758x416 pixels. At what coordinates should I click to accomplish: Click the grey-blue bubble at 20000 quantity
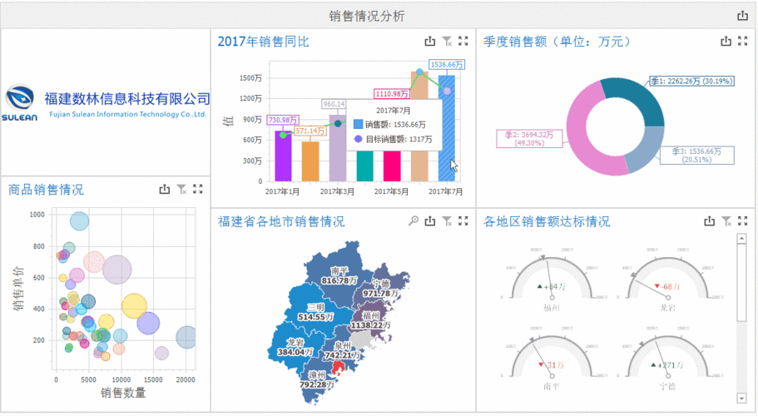(x=186, y=337)
